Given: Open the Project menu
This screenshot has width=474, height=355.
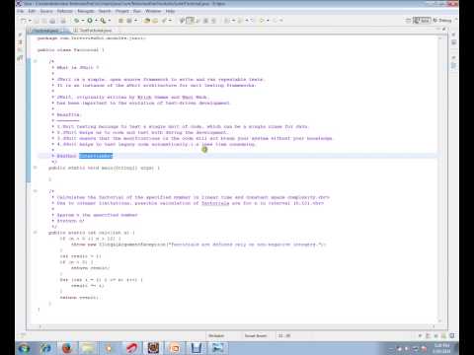Looking at the screenshot, I should coord(122,11).
